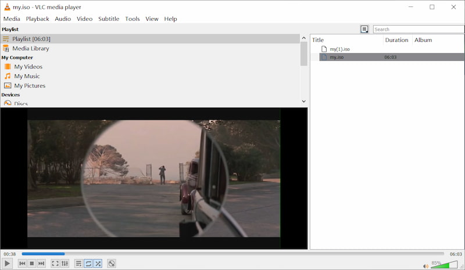This screenshot has width=465, height=270.
Task: Mute audio via speaker icon
Action: (x=425, y=266)
